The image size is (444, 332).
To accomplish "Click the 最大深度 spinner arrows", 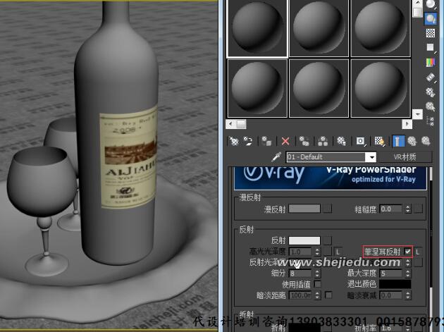I will click(x=407, y=273).
